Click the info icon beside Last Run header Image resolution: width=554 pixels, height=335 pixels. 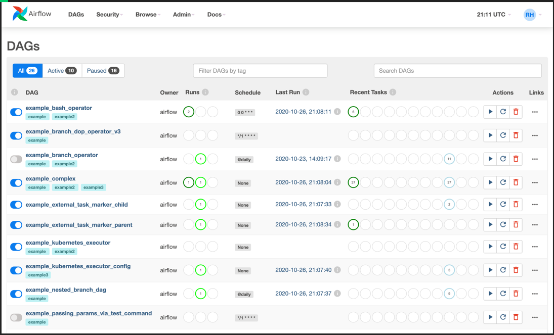pos(306,92)
